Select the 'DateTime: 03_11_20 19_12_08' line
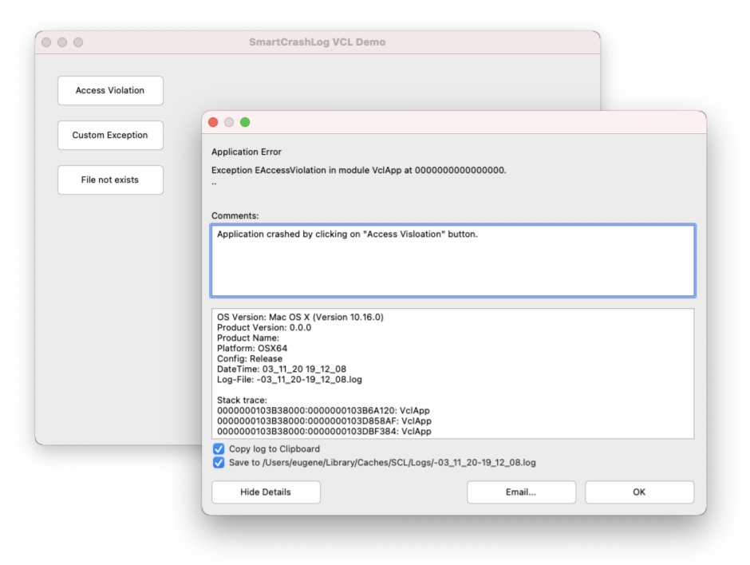This screenshot has height=565, width=750. 281,369
